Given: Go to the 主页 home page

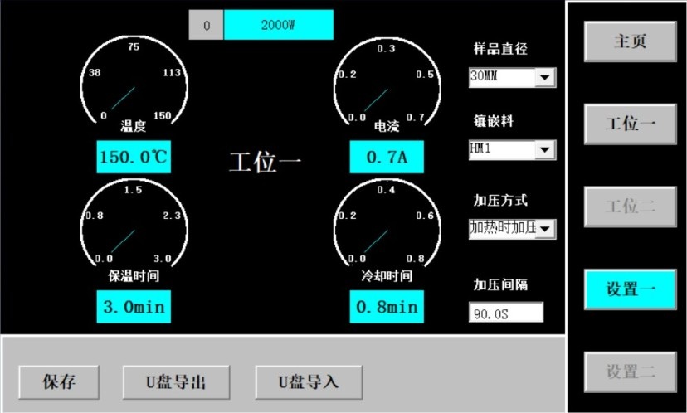Looking at the screenshot, I should tap(630, 41).
